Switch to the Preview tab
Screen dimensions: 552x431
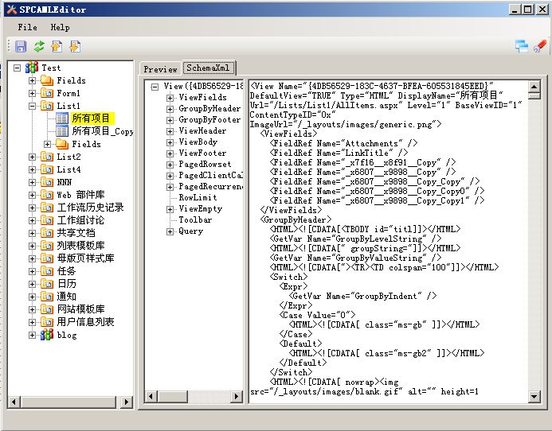(x=160, y=69)
